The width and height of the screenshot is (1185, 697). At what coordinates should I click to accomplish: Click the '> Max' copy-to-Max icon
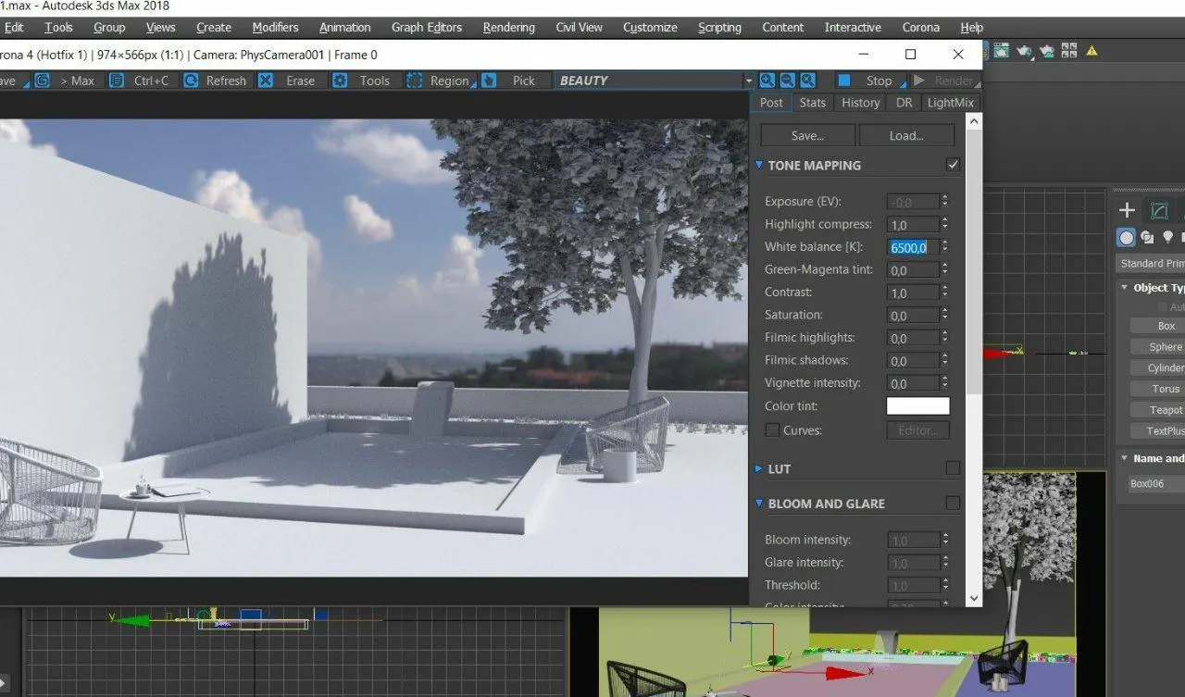(x=42, y=81)
